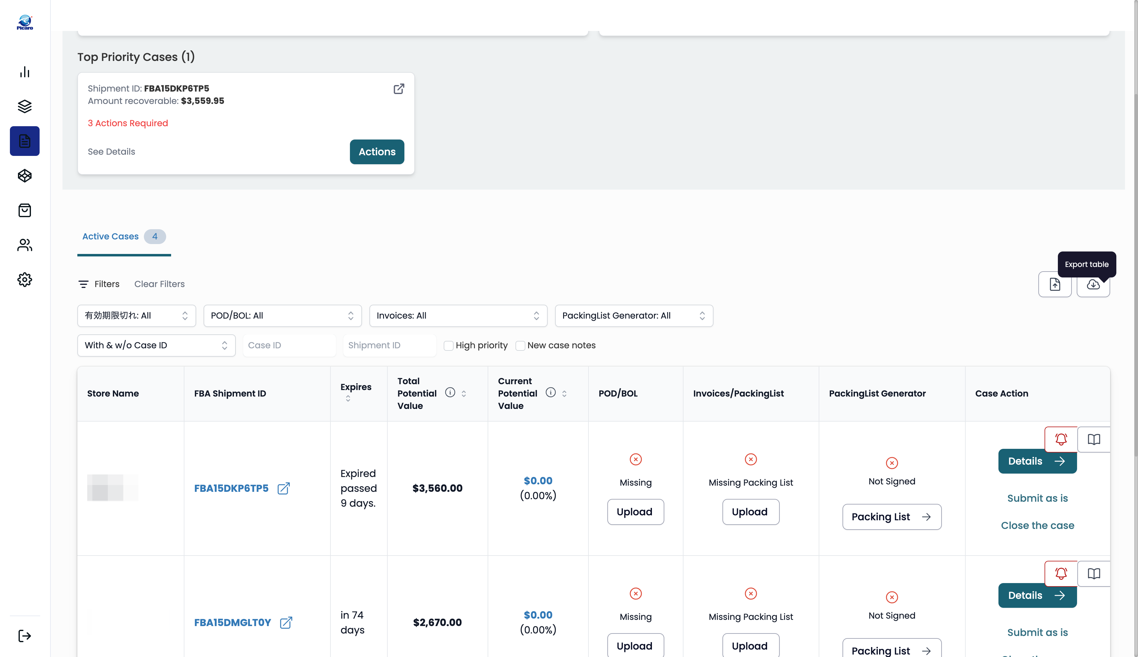Screen dimensions: 1138x657
Task: Open the bar chart analytics sidebar icon
Action: [x=25, y=72]
